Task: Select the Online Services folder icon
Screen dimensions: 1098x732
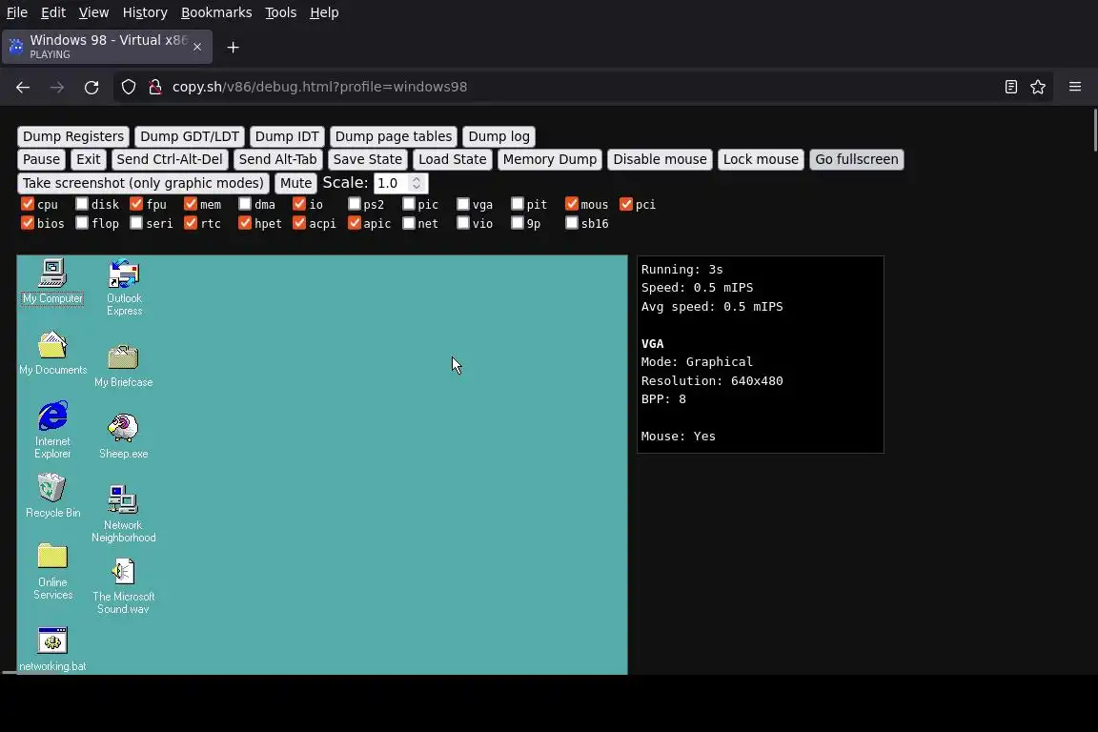Action: click(x=52, y=572)
